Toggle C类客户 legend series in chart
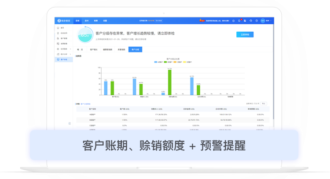The height and width of the screenshot is (179, 330). pos(176,62)
